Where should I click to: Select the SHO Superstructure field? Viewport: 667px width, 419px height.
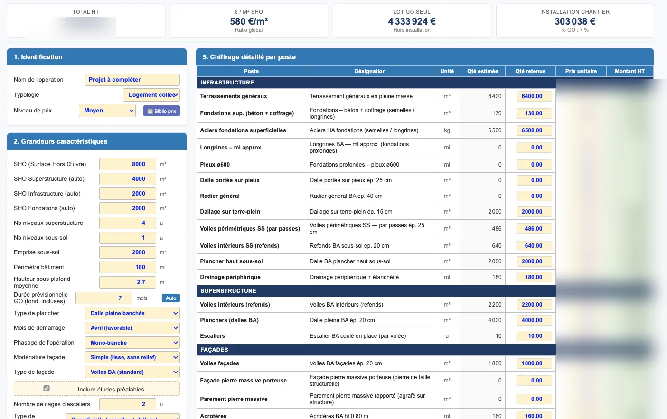[x=128, y=179]
